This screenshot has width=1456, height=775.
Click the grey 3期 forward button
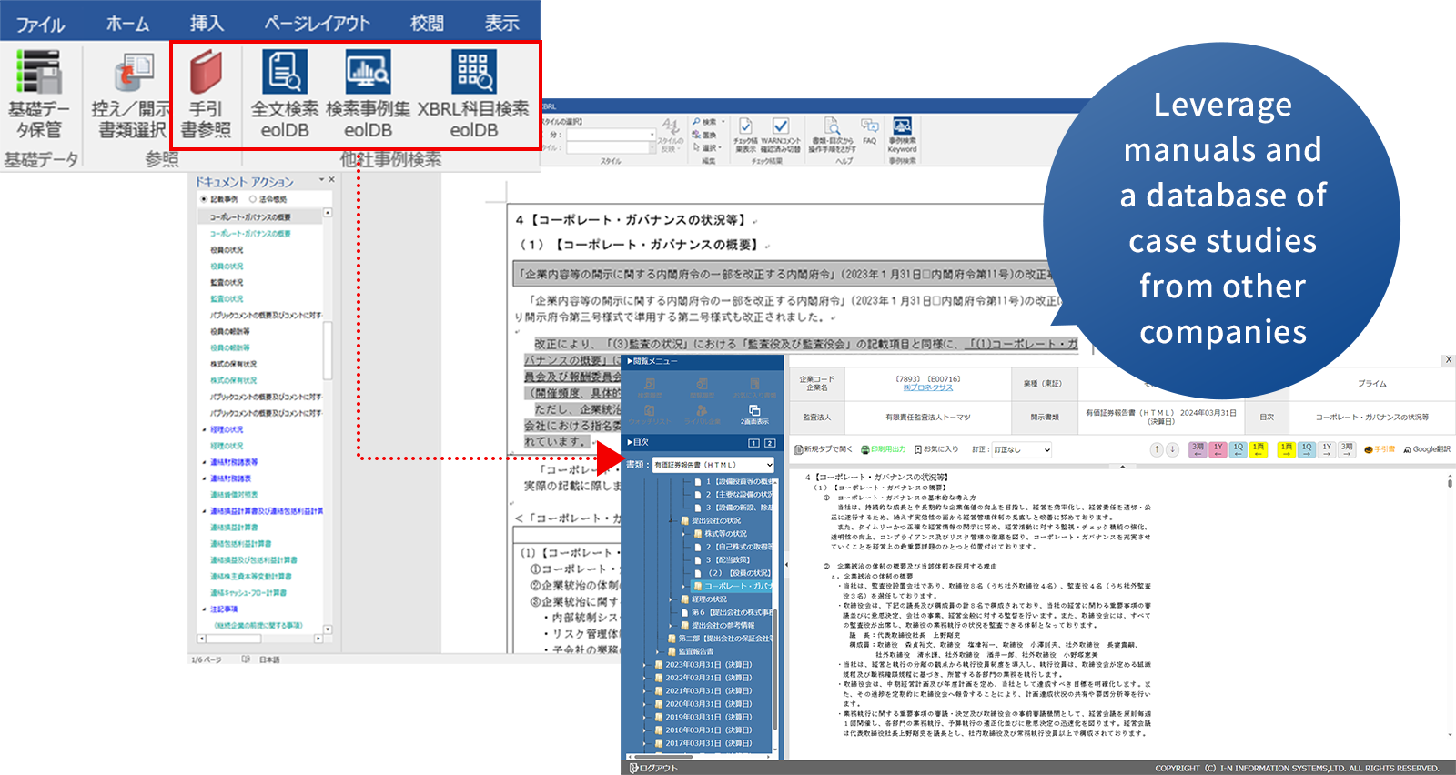tap(1347, 449)
